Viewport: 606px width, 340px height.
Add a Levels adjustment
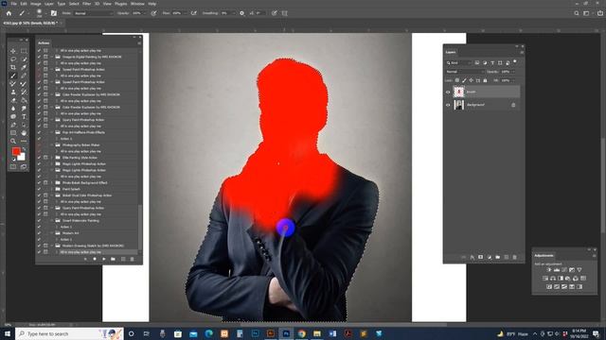(x=557, y=270)
